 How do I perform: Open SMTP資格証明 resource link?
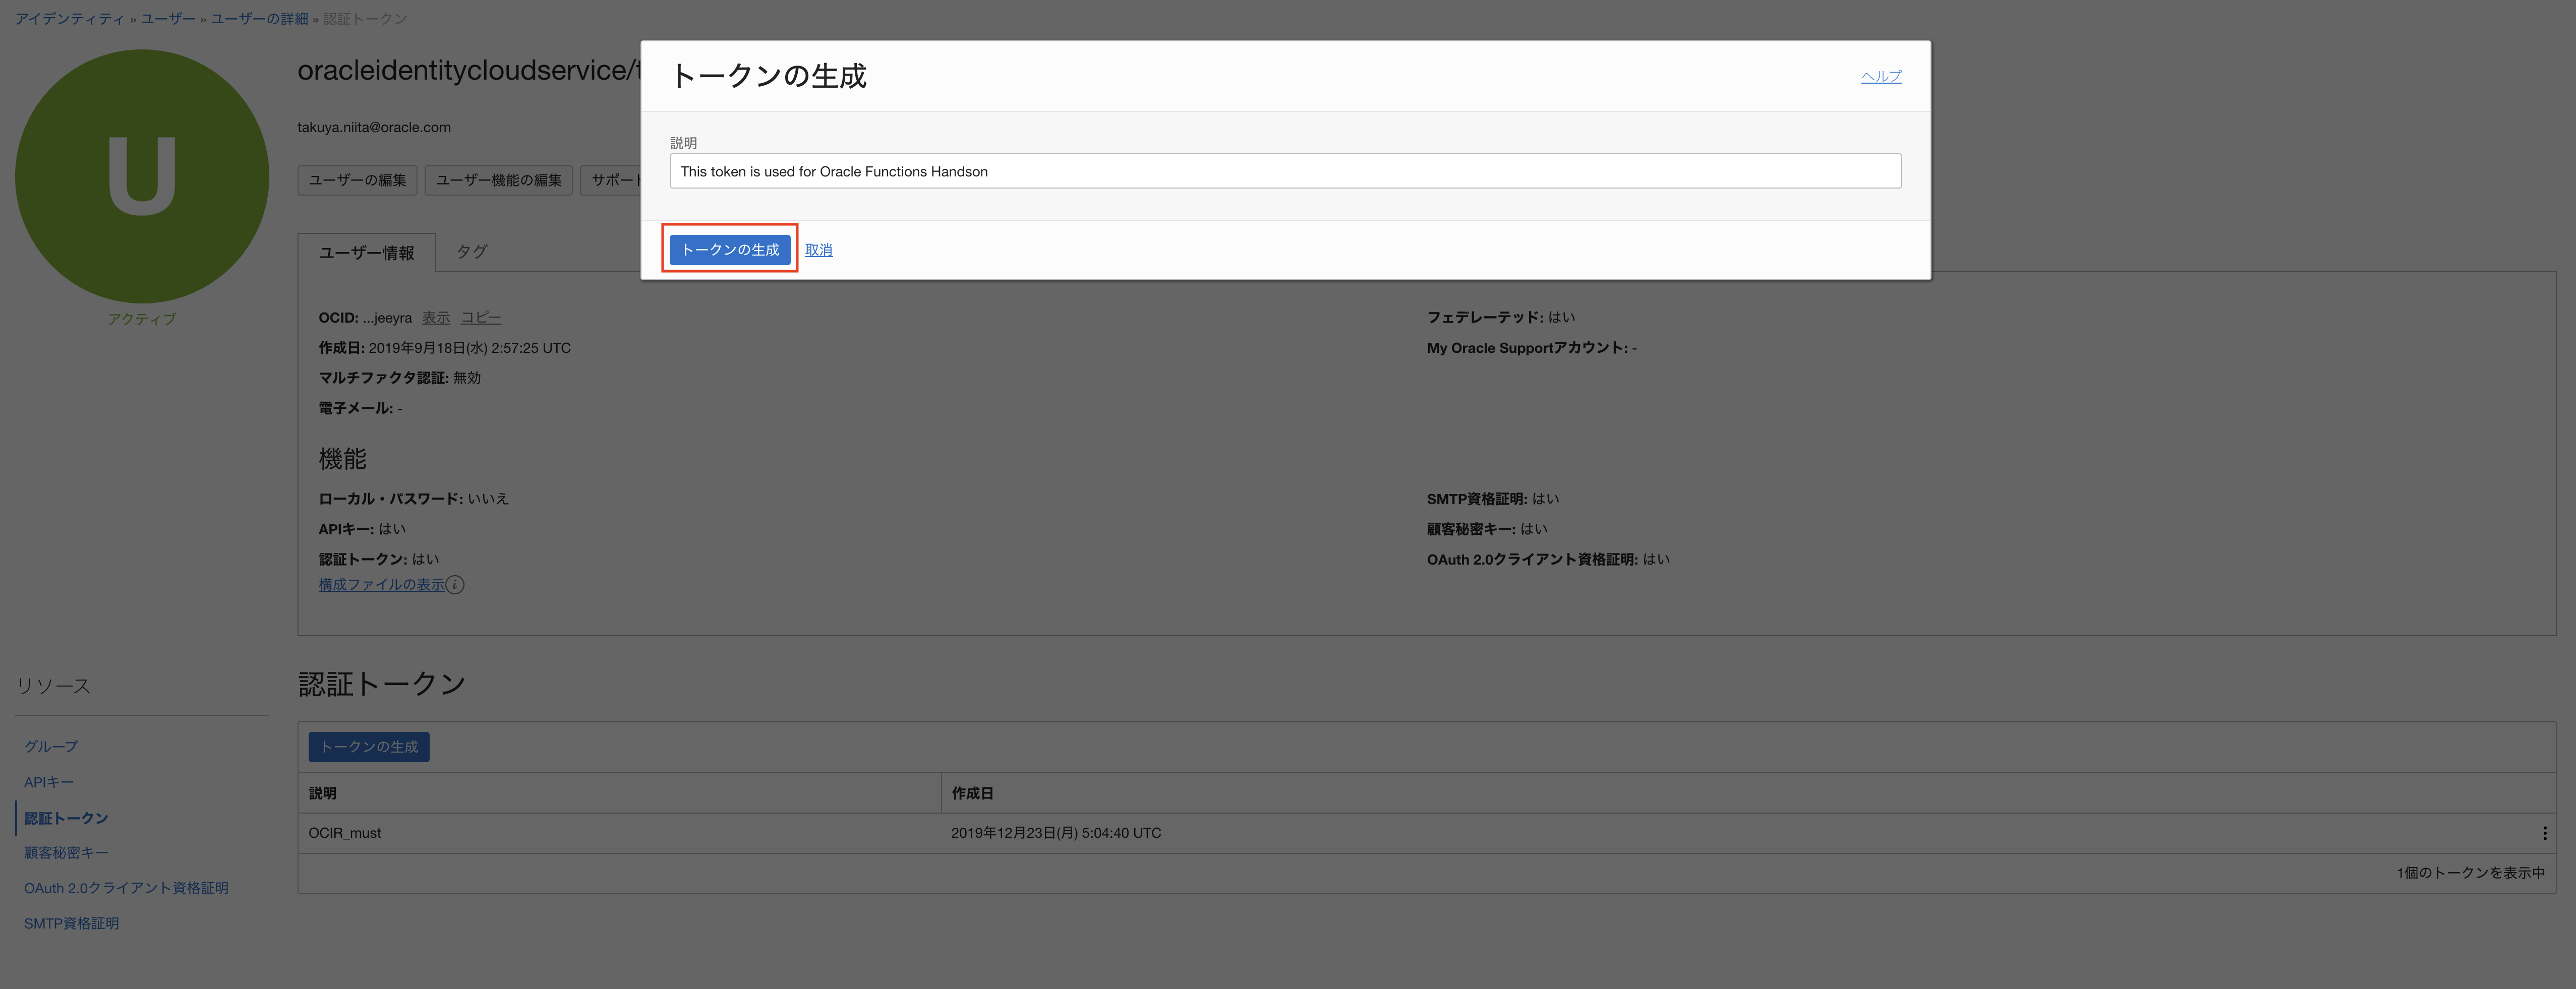(x=71, y=923)
